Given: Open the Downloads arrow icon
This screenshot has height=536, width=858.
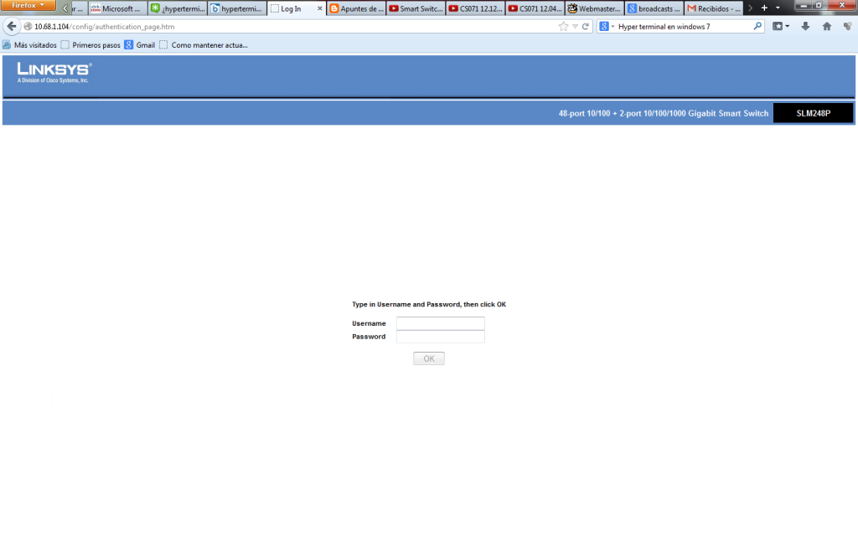Looking at the screenshot, I should click(805, 26).
